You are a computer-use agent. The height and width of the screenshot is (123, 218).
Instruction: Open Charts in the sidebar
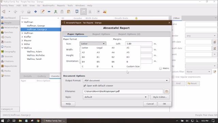(6, 37)
